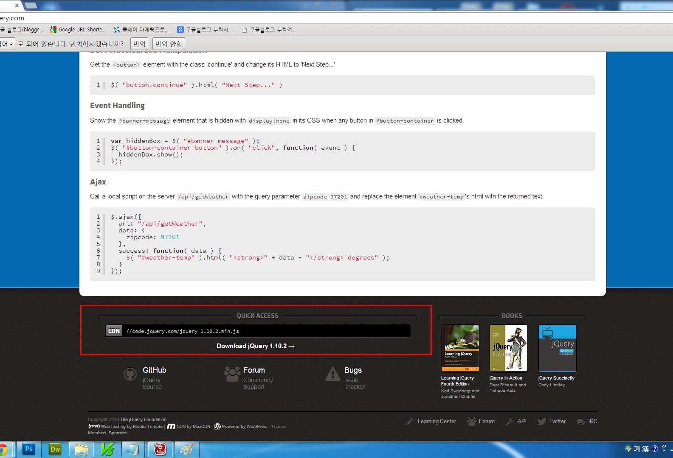Open the translate bar language dropdown
Viewport: 673px width, 458px height.
click(x=7, y=44)
